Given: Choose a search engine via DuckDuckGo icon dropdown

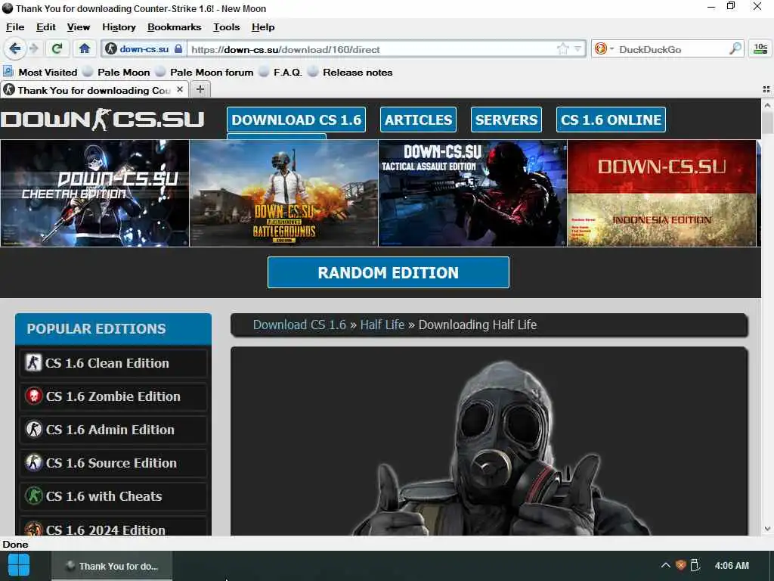Looking at the screenshot, I should [x=604, y=49].
